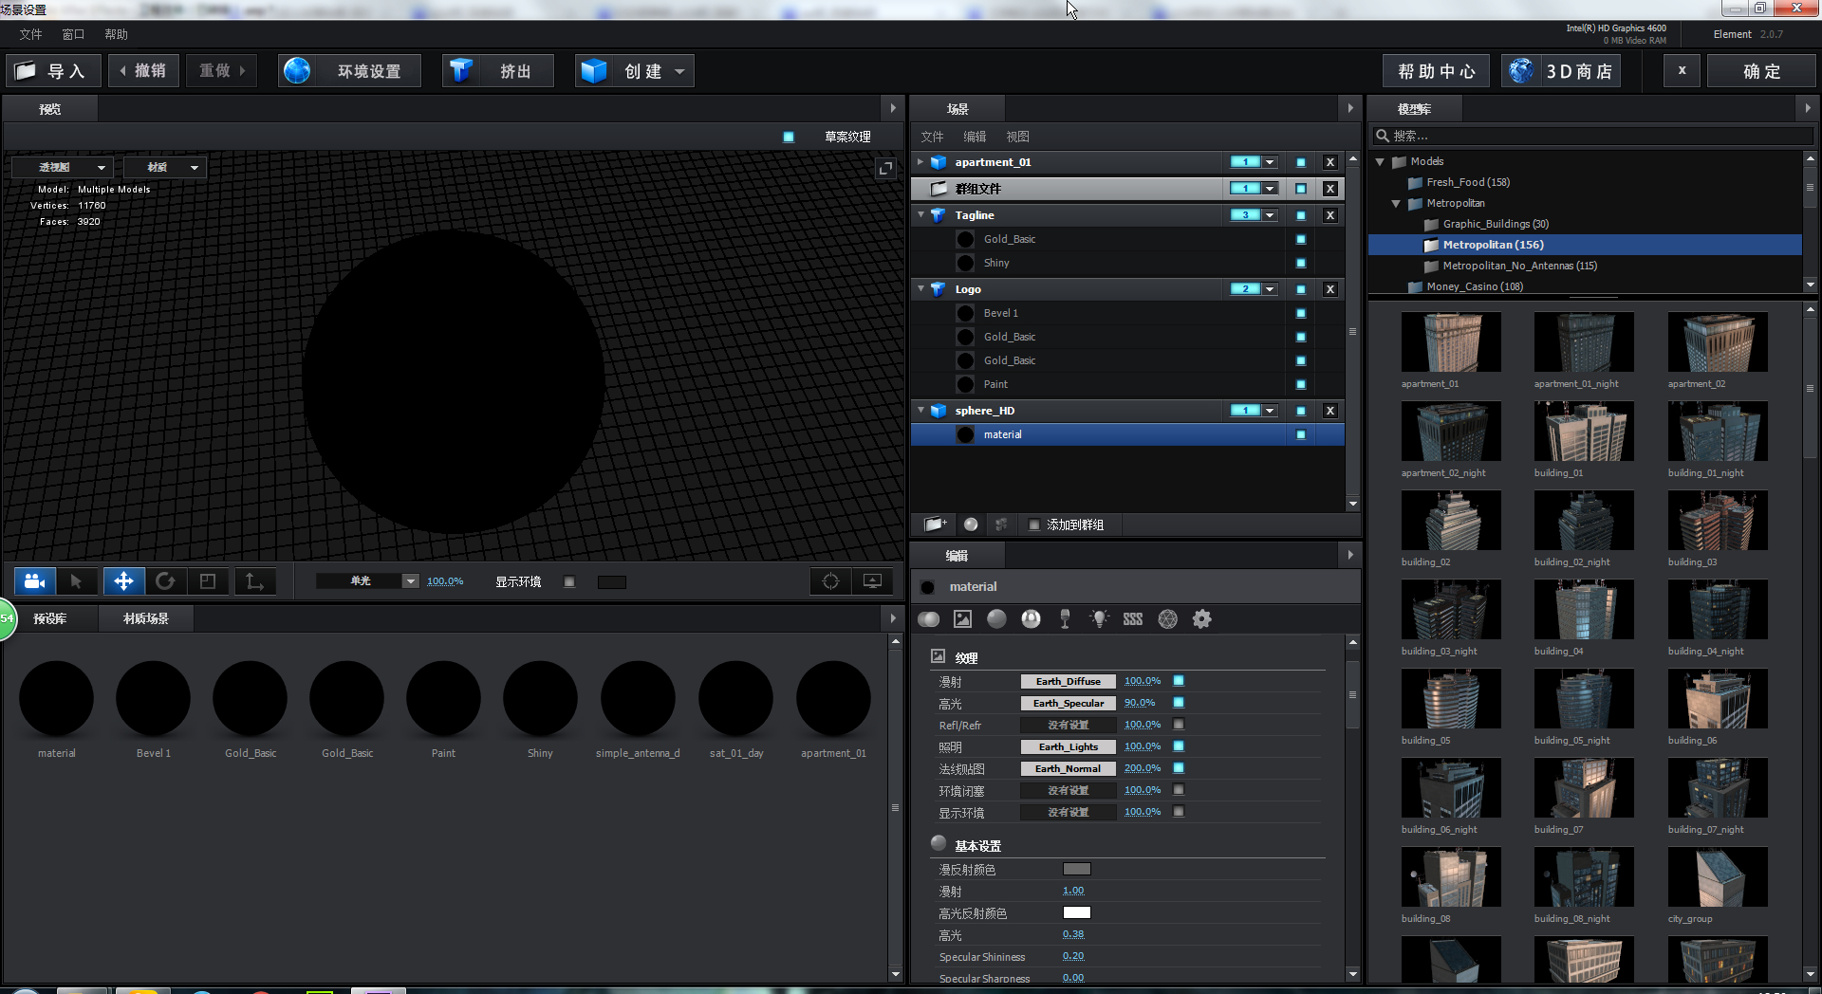Viewport: 1822px width, 994px height.
Task: Enable the Refl/Refr texture checkbox
Action: click(x=1179, y=725)
